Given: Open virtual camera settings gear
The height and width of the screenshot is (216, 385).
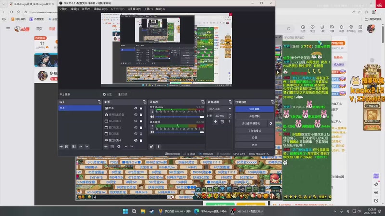Looking at the screenshot, I should pos(270,123).
